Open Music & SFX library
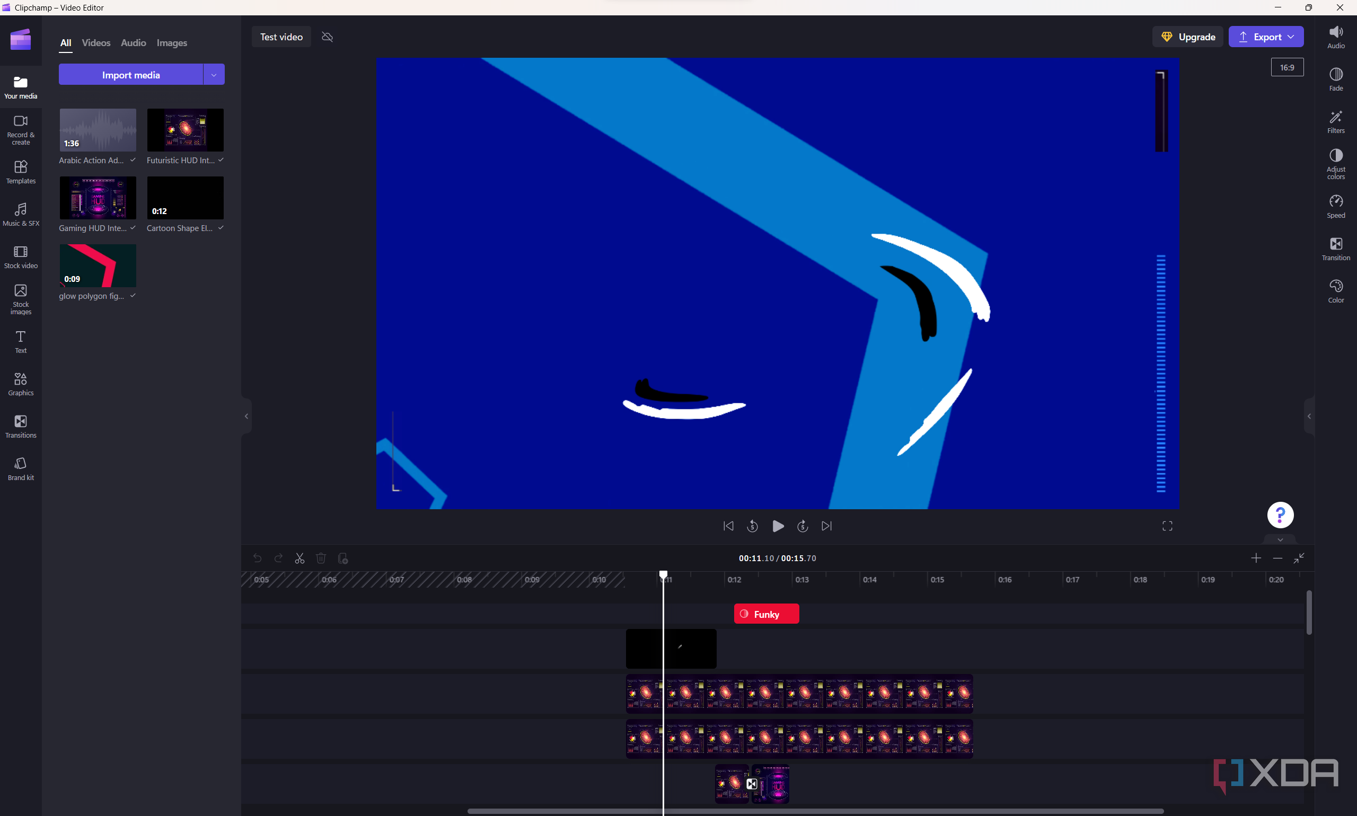The image size is (1357, 816). click(21, 215)
